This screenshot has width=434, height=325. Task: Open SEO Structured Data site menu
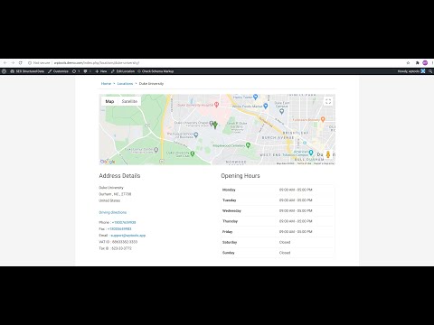27,71
